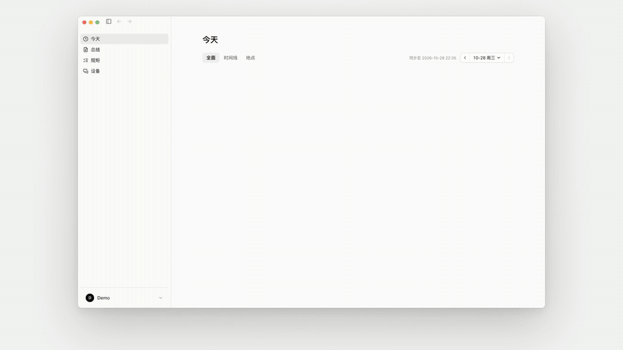
Task: Go forward with the right arrow icon
Action: pos(130,21)
